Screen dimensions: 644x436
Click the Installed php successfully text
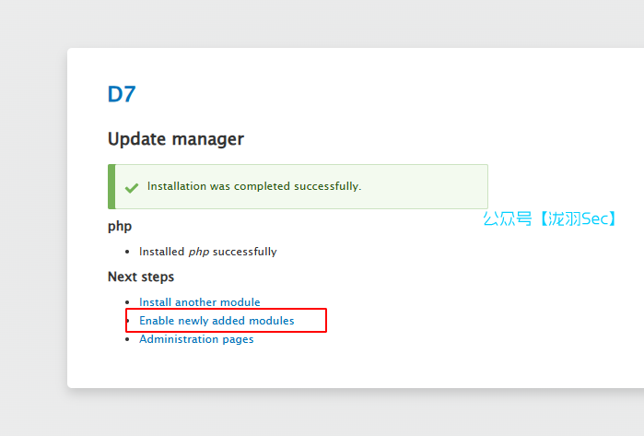[207, 252]
